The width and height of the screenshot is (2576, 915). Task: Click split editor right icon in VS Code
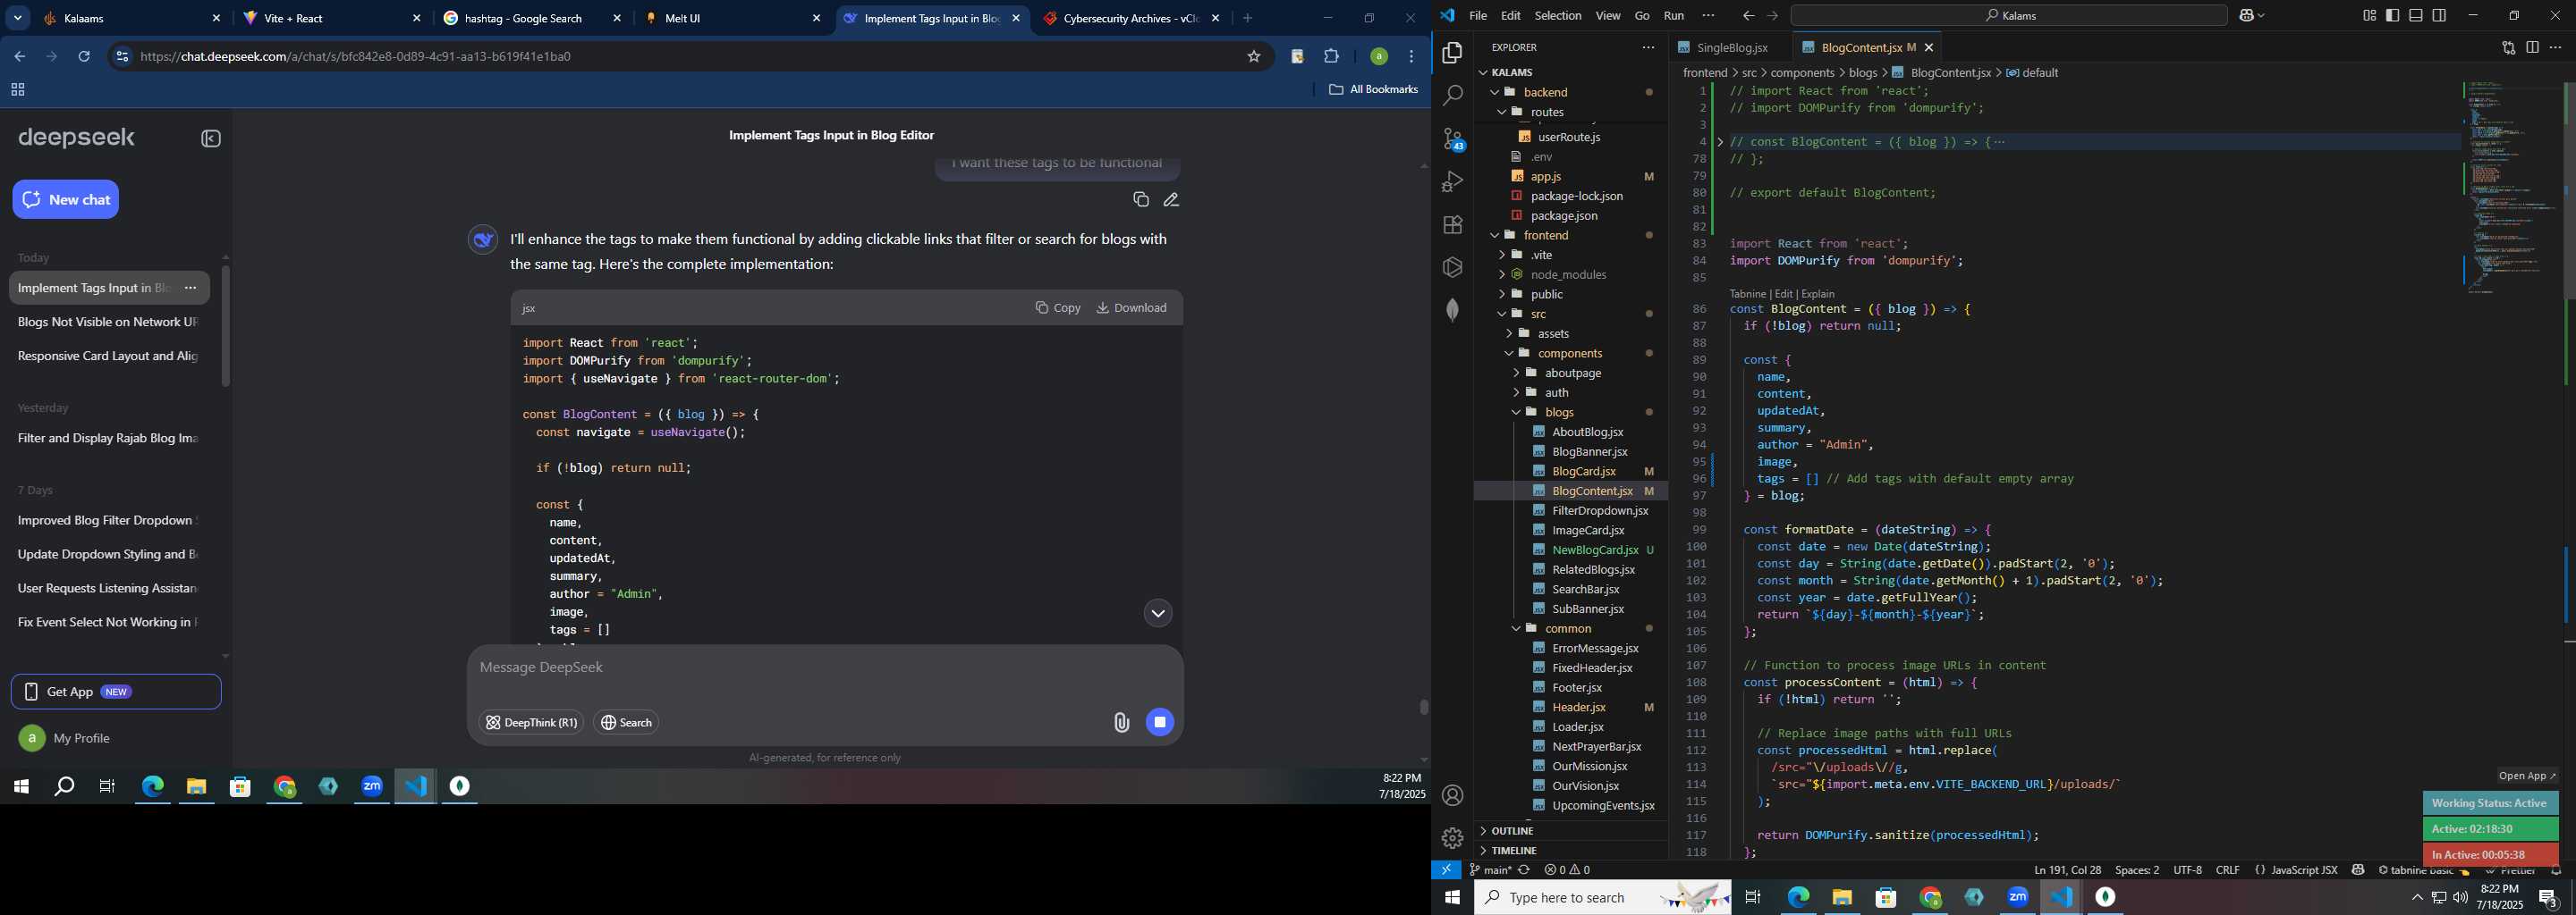point(2532,47)
